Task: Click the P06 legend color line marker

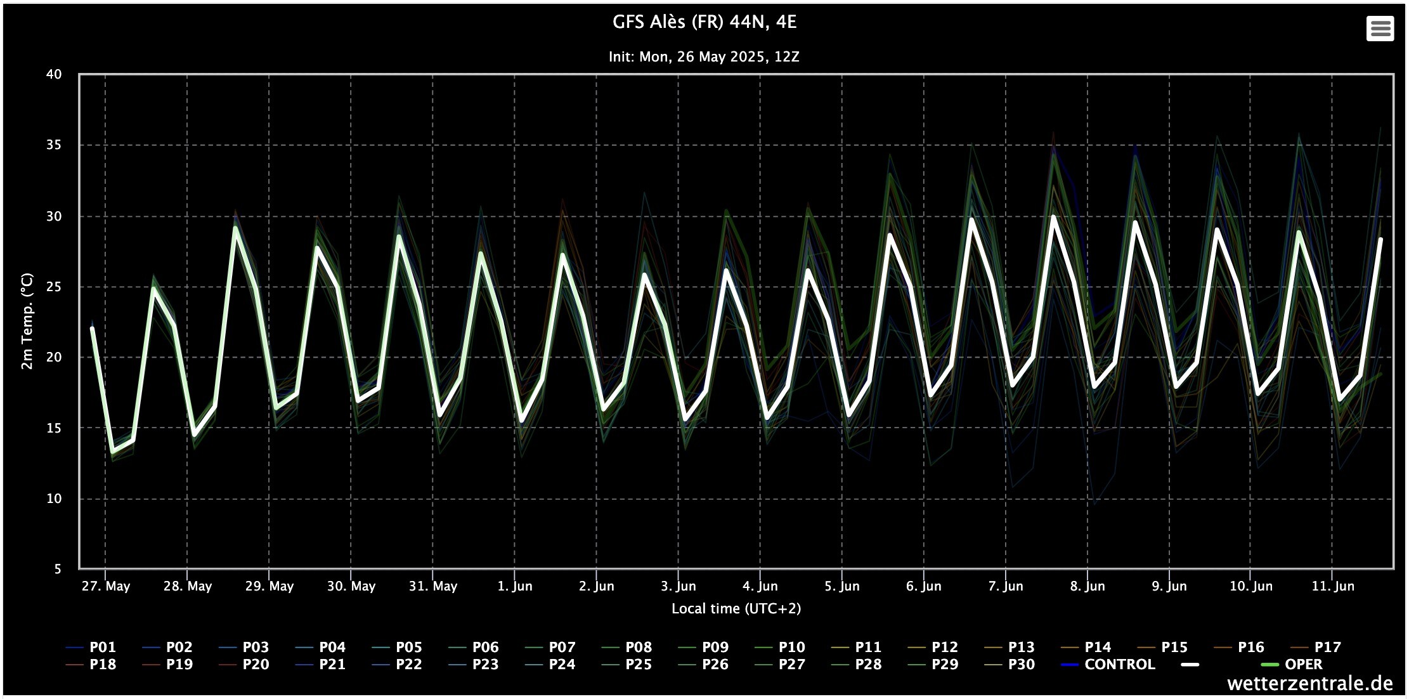Action: click(x=456, y=648)
